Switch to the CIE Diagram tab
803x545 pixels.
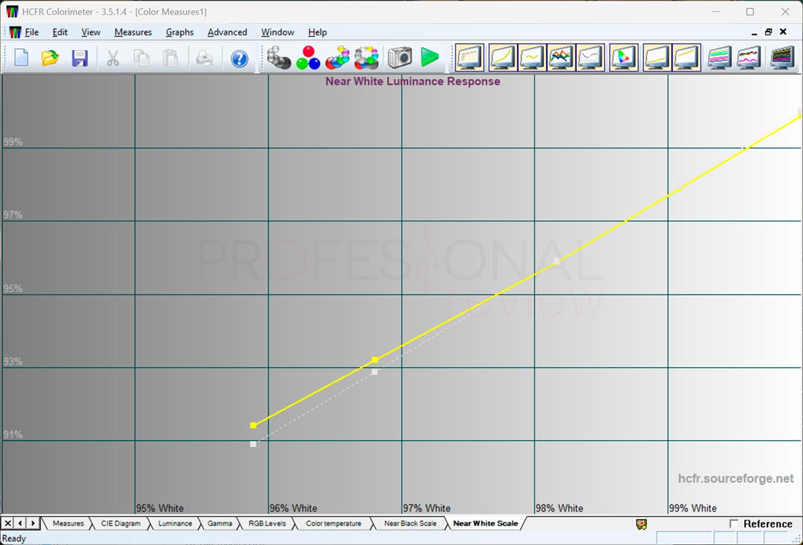(121, 524)
